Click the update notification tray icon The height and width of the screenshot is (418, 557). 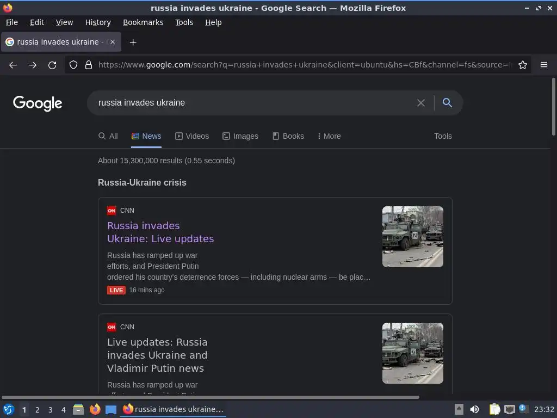click(523, 409)
